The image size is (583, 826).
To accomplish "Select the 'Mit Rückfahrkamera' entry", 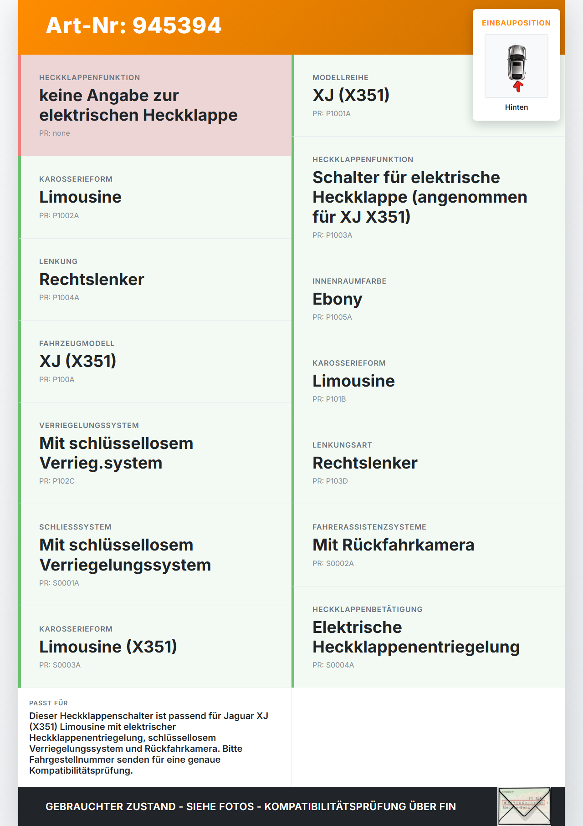I will point(428,545).
